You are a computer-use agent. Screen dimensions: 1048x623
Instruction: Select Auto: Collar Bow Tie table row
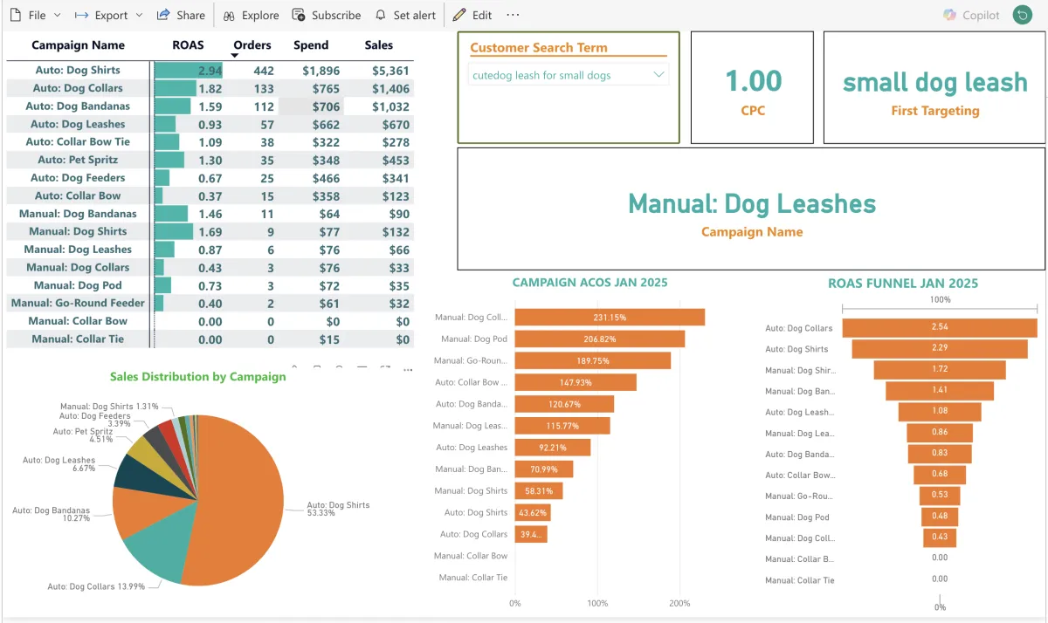point(78,142)
